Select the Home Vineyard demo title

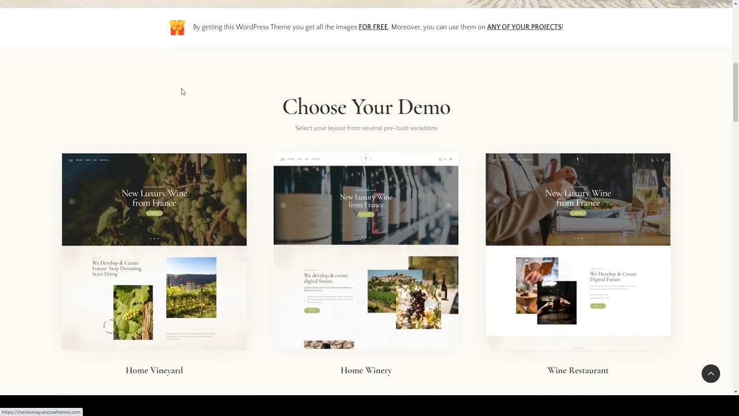point(154,370)
